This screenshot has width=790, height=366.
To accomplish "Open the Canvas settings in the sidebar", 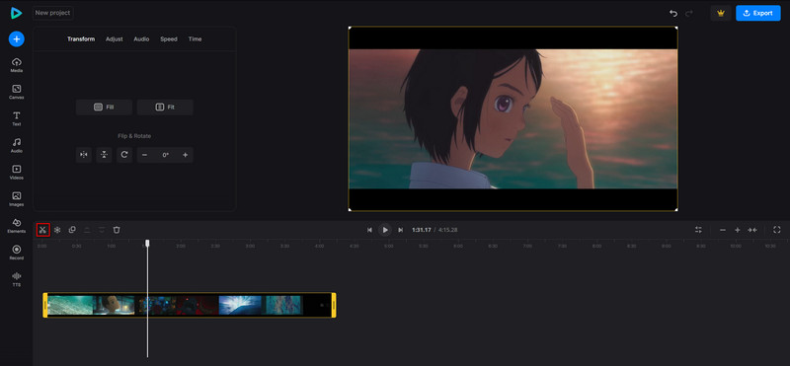I will point(17,92).
